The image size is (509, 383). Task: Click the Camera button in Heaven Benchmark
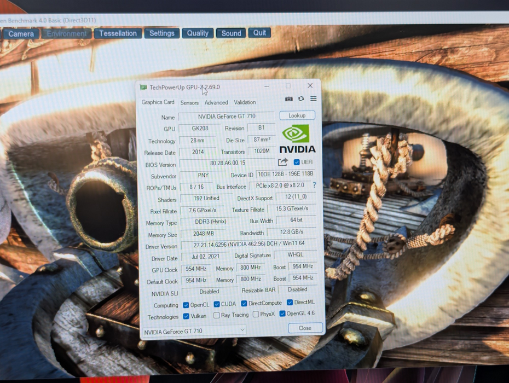pyautogui.click(x=21, y=34)
